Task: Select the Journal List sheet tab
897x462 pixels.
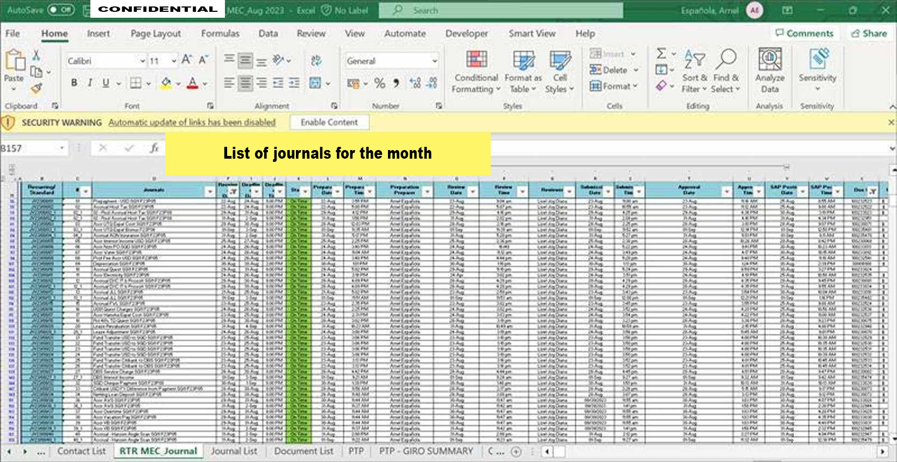Action: point(234,451)
